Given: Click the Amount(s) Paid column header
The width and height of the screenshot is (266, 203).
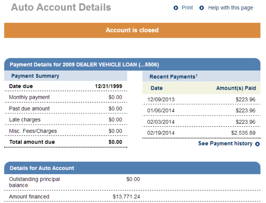Looking at the screenshot, I should pyautogui.click(x=236, y=88).
